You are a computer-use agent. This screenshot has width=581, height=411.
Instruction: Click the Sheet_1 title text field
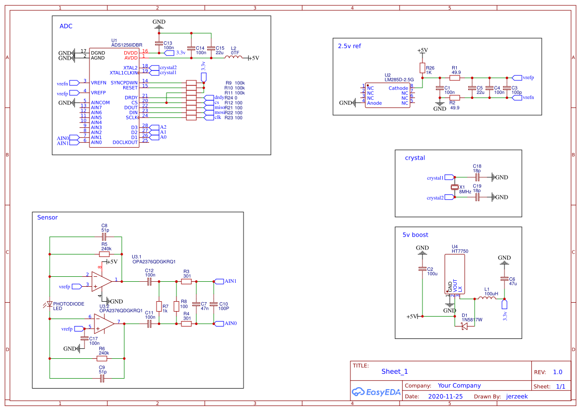(x=394, y=371)
